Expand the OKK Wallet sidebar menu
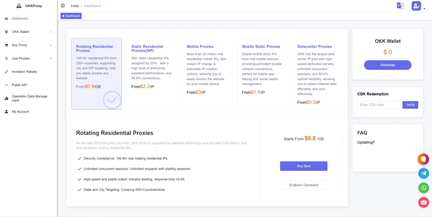432x217 pixels. (x=28, y=32)
